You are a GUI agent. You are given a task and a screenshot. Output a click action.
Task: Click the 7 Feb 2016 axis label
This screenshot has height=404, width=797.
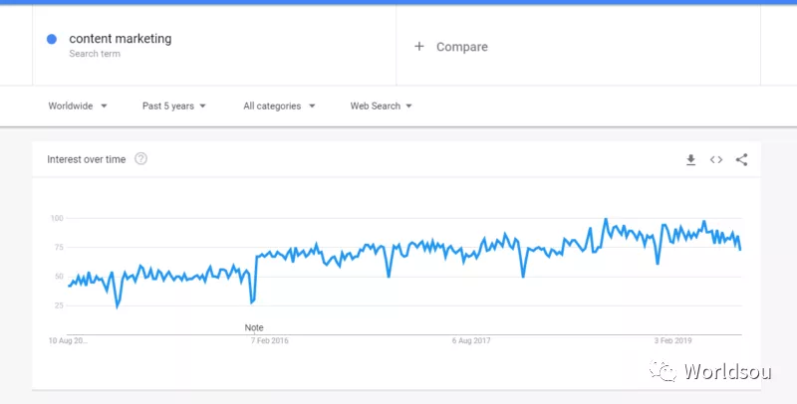coord(268,340)
